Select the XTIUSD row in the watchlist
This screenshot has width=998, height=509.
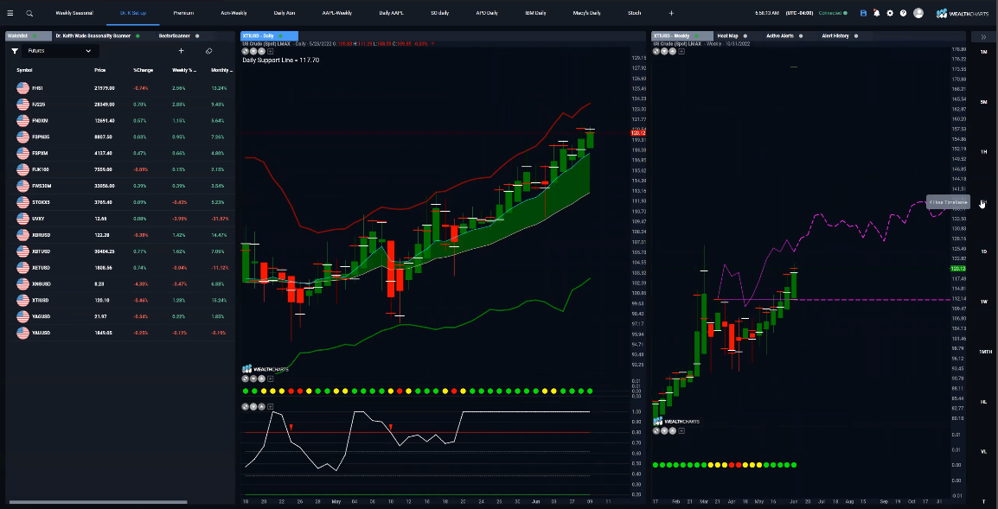(121, 300)
